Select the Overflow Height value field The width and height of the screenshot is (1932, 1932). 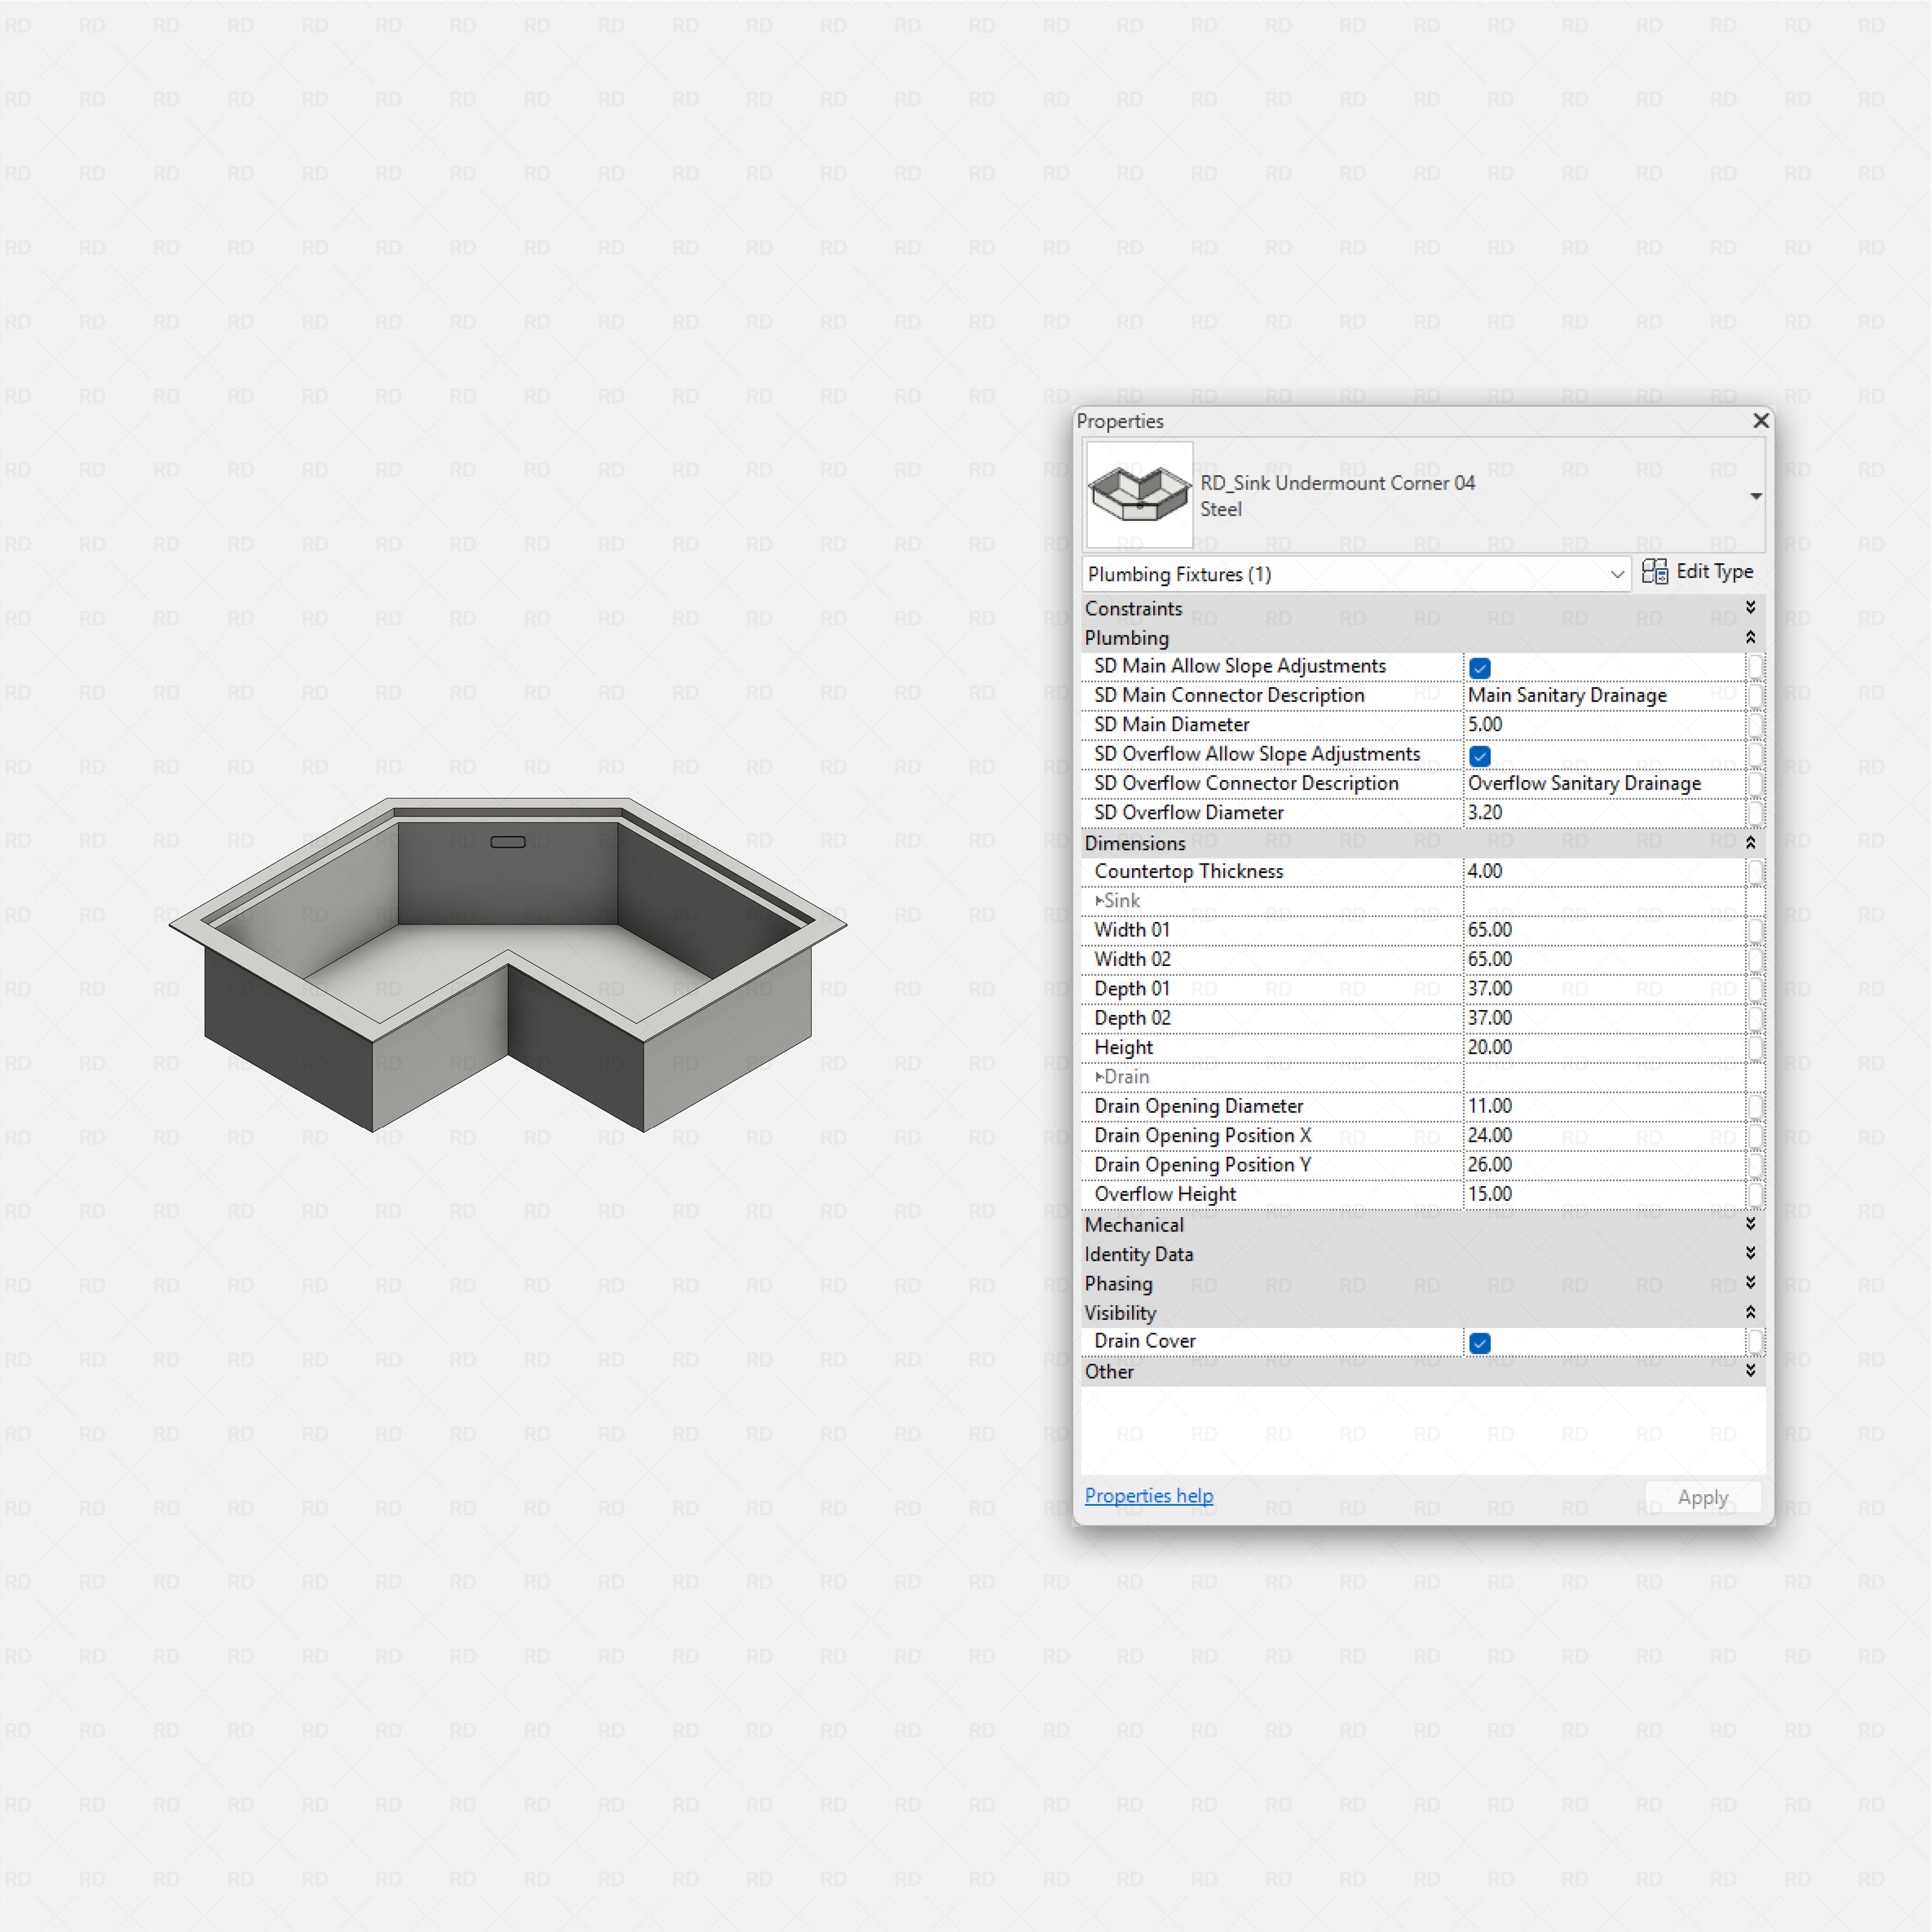1600,1193
